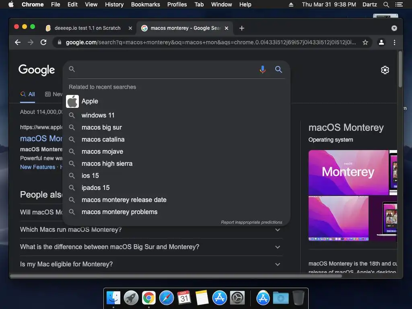Open the Chrome profile avatar icon
412x309 pixels.
[x=381, y=42]
